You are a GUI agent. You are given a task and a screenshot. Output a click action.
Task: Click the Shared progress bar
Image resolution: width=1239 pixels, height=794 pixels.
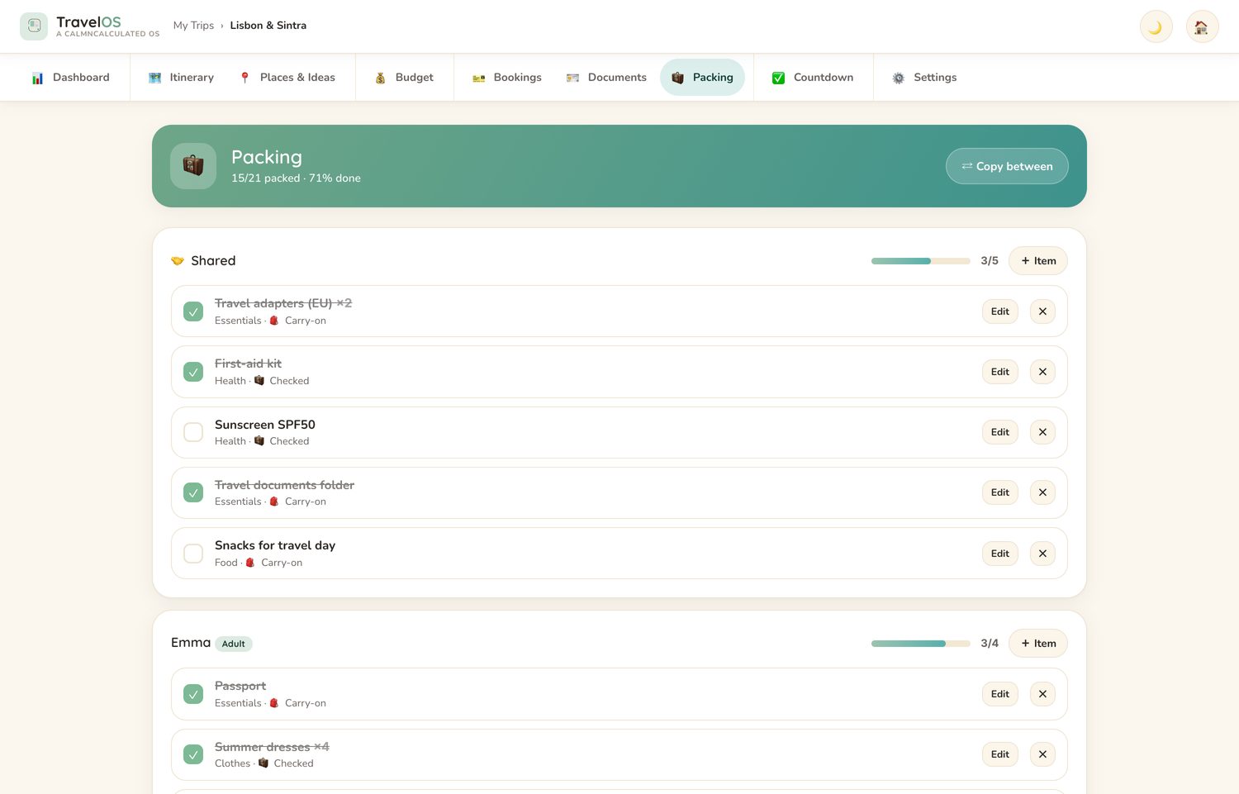921,261
